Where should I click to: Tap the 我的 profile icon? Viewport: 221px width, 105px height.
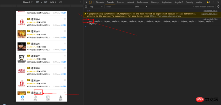pos(61,97)
